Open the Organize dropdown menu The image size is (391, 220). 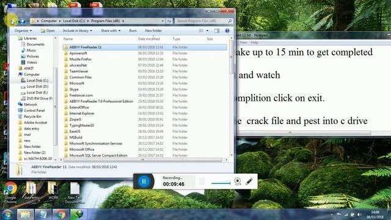[x=23, y=31]
